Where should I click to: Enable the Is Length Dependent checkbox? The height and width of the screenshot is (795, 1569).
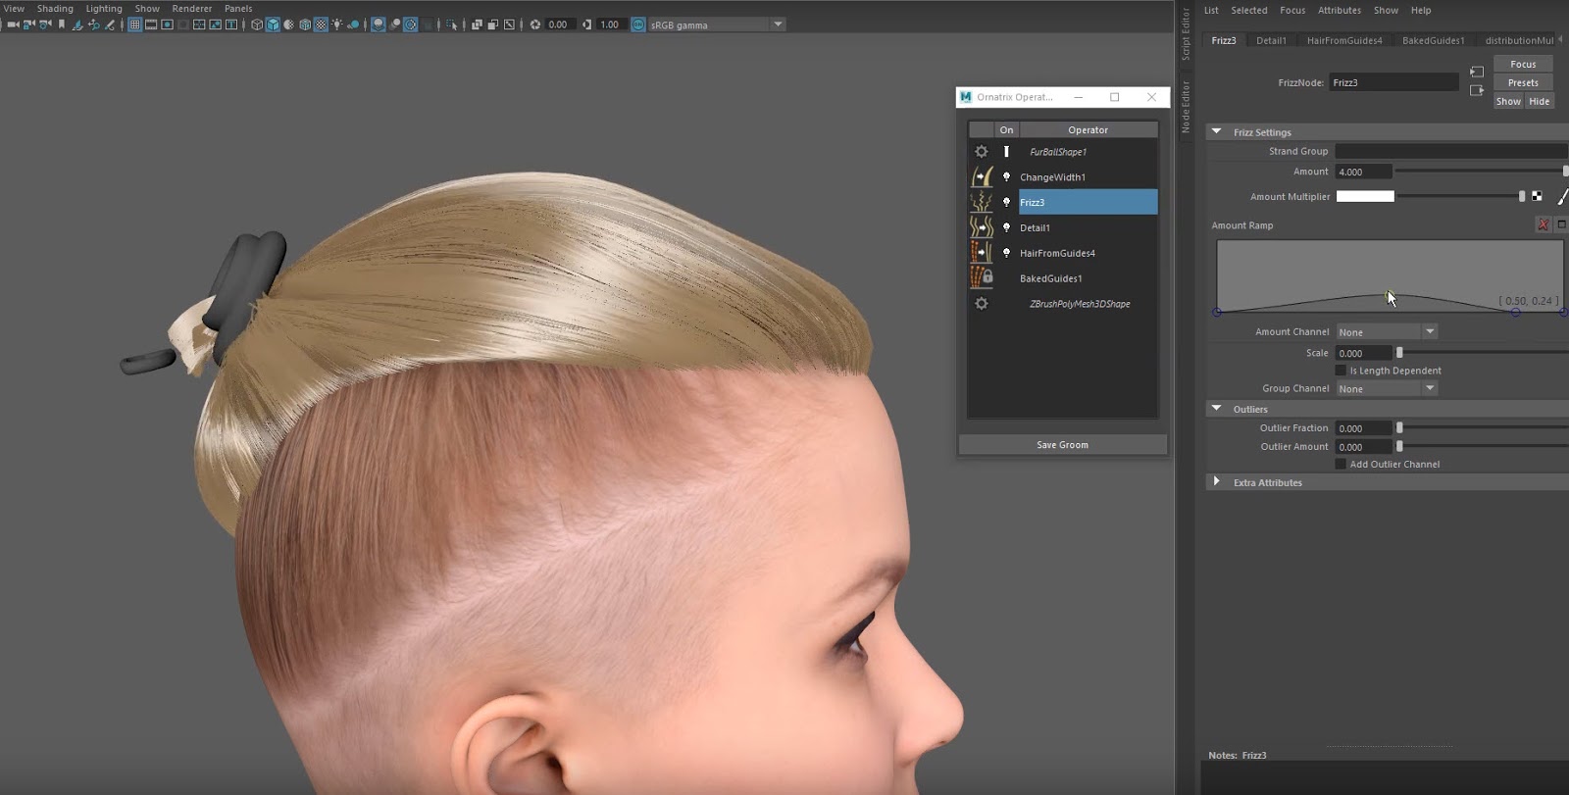coord(1341,371)
